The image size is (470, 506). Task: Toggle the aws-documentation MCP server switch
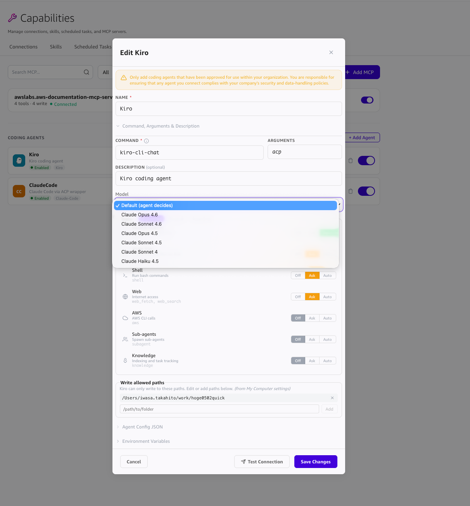coord(367,100)
